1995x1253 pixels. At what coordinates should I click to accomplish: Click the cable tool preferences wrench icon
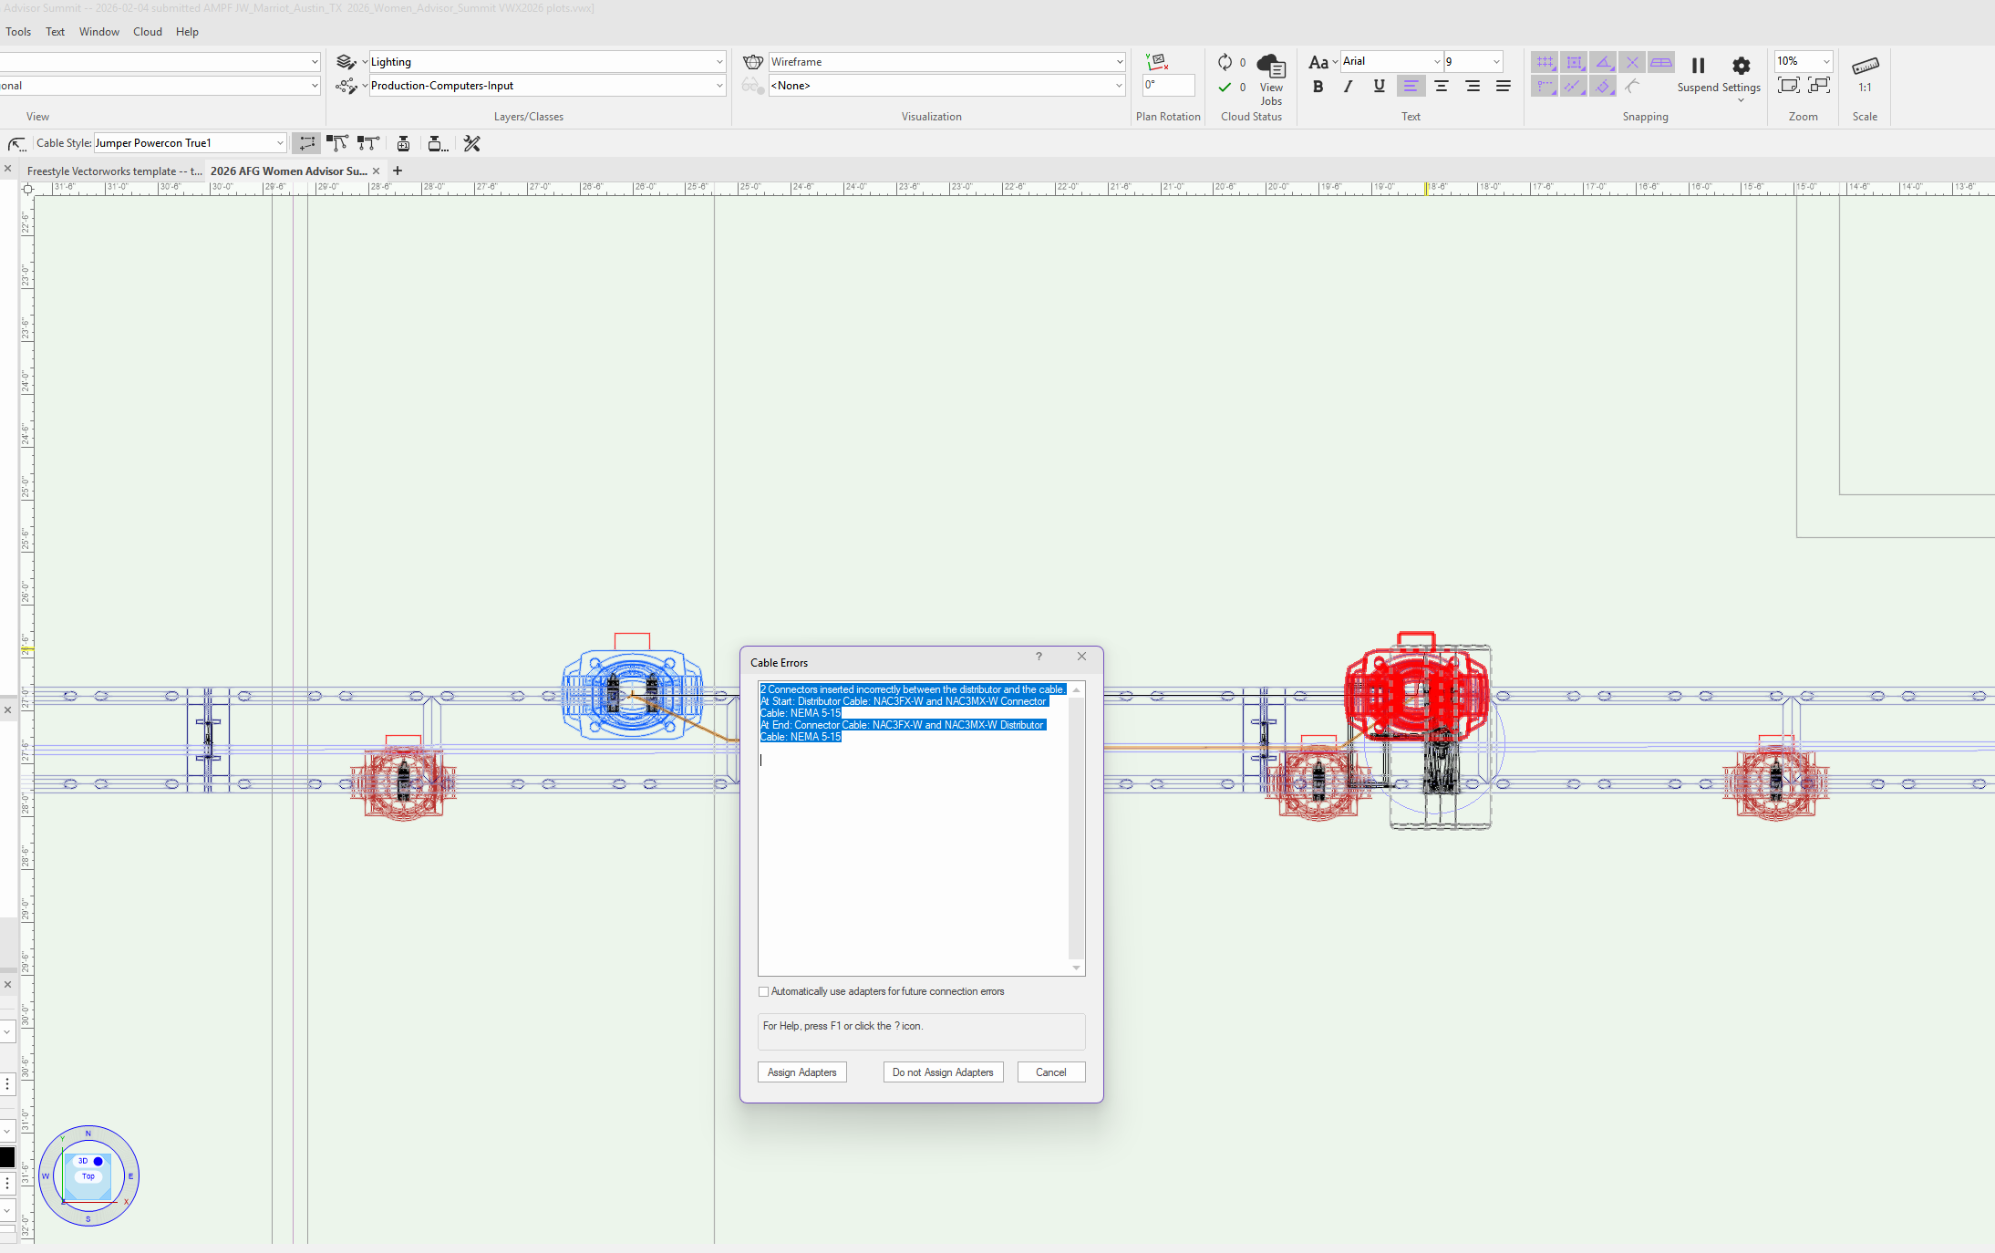(471, 143)
